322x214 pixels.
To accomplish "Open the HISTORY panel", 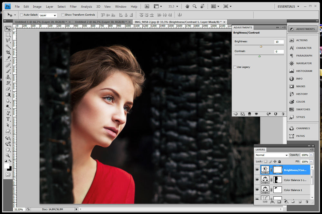I will point(303,94).
